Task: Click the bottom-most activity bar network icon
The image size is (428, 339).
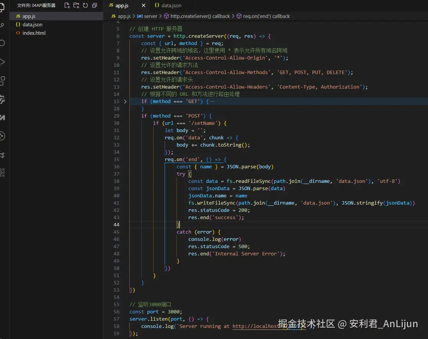Action: click(x=2, y=173)
